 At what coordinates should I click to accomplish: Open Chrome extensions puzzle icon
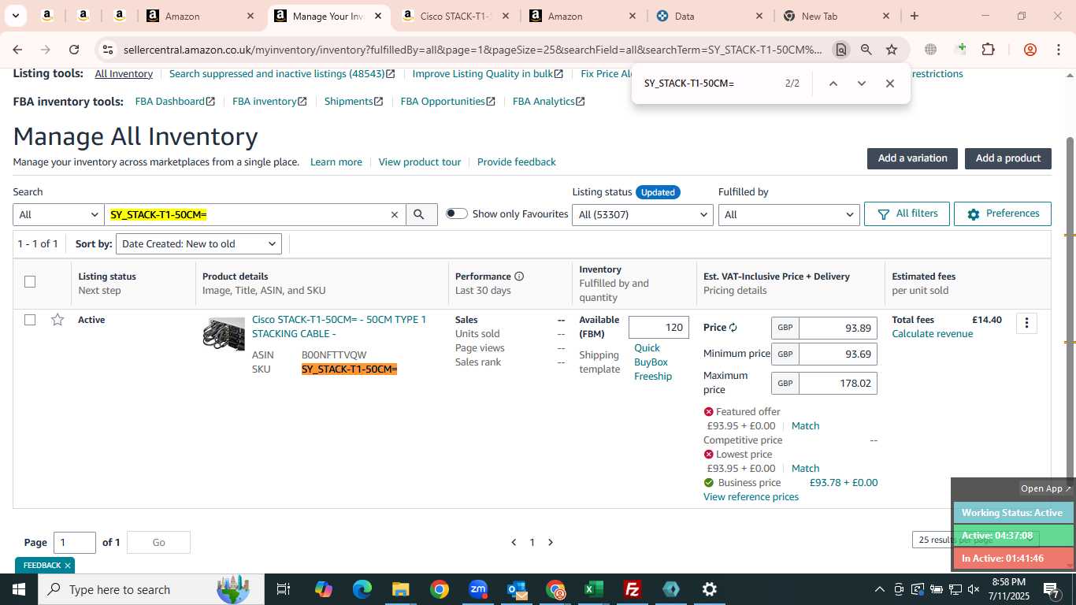[x=988, y=50]
